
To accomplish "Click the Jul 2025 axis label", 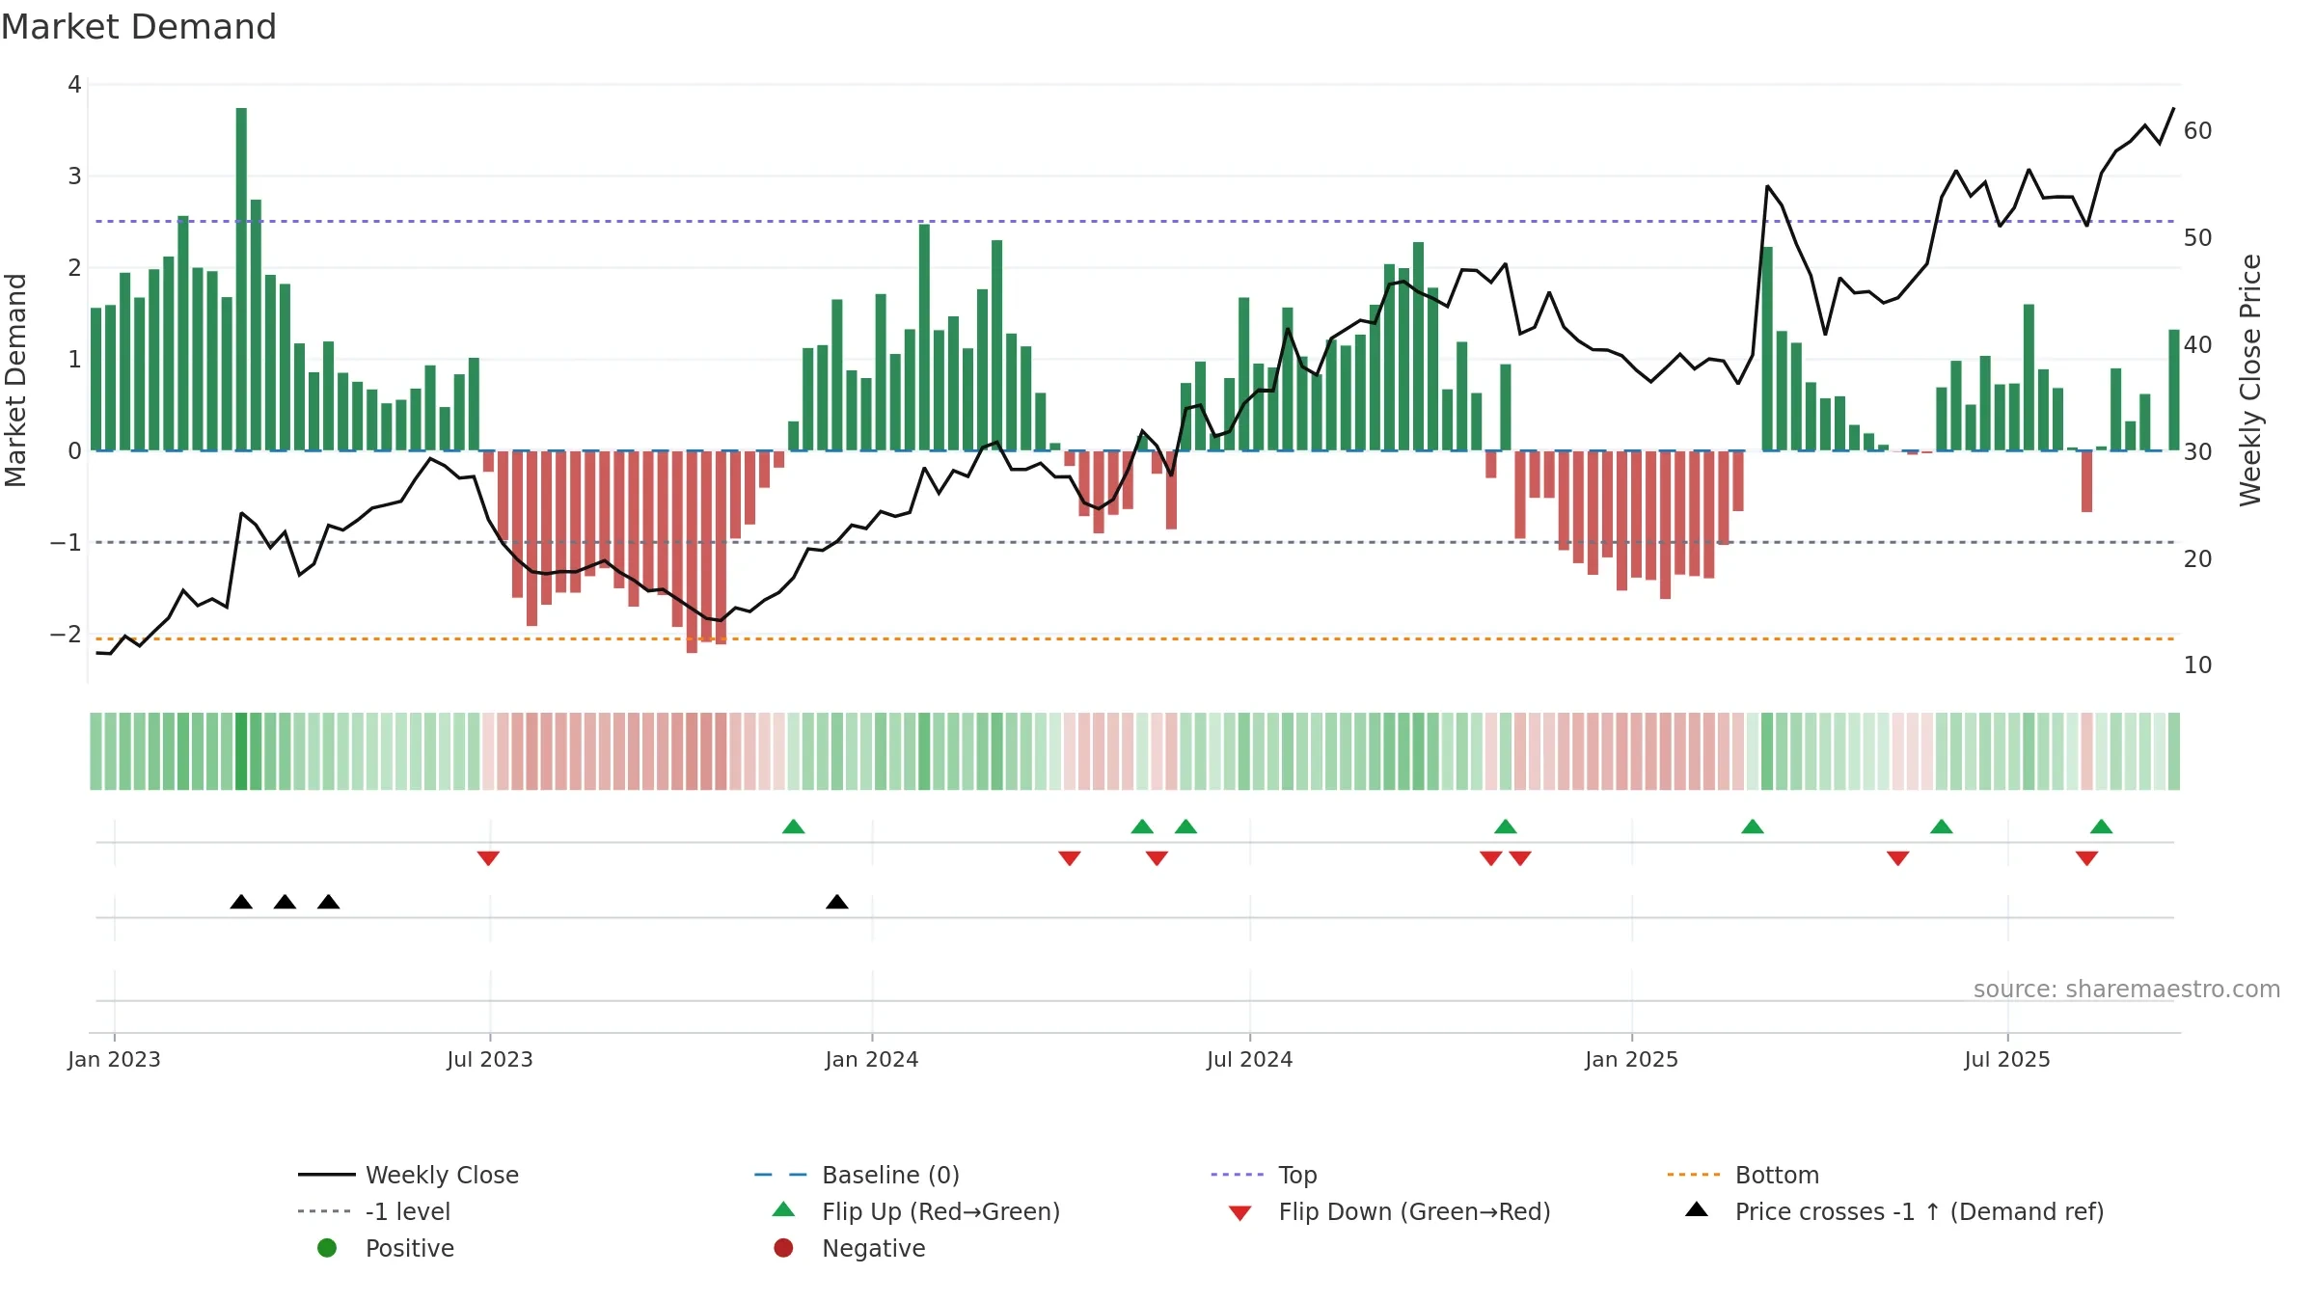I will click(x=2007, y=1060).
